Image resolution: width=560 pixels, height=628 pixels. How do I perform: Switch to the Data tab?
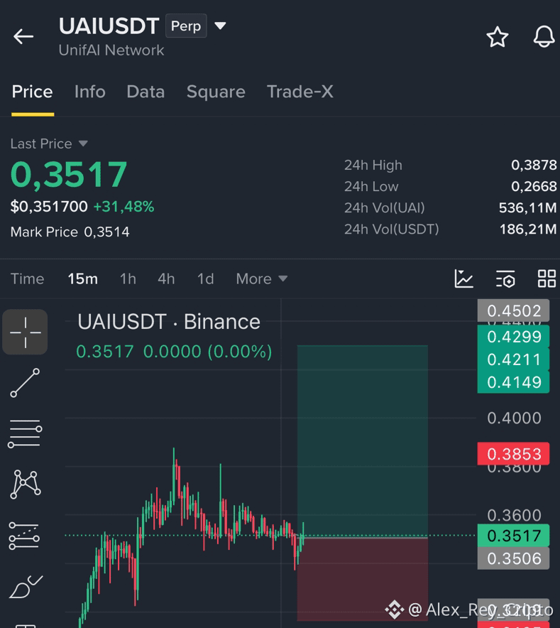click(x=146, y=92)
